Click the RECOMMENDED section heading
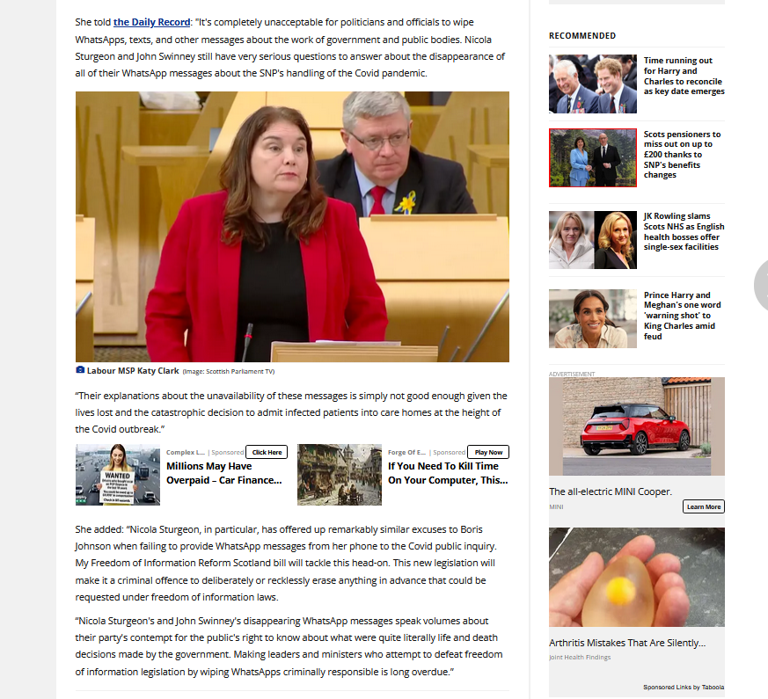 (582, 36)
